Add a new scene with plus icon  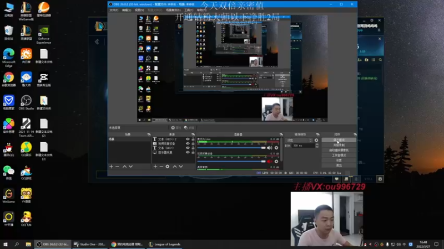[x=111, y=167]
